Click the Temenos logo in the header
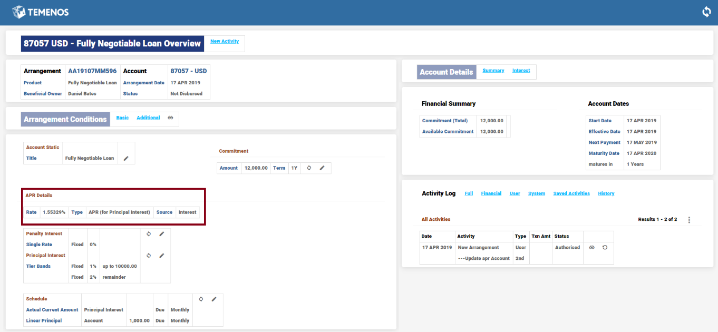The width and height of the screenshot is (718, 332). click(40, 12)
